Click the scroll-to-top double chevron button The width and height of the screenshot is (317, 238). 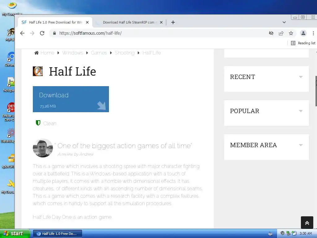coord(307,223)
